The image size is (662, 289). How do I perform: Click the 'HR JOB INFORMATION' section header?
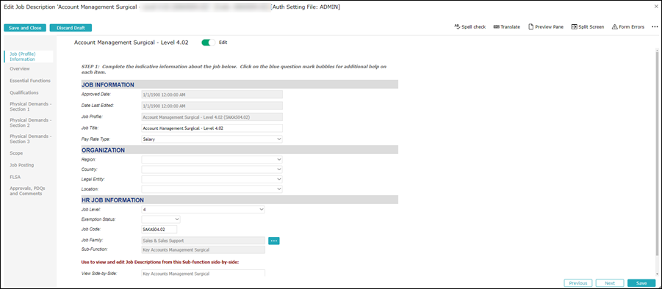pos(240,200)
